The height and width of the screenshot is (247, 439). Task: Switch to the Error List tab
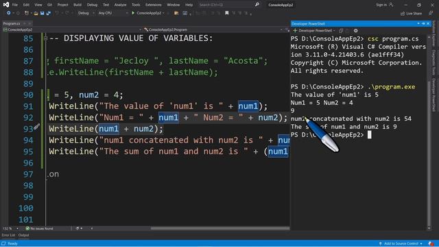[x=8, y=235]
